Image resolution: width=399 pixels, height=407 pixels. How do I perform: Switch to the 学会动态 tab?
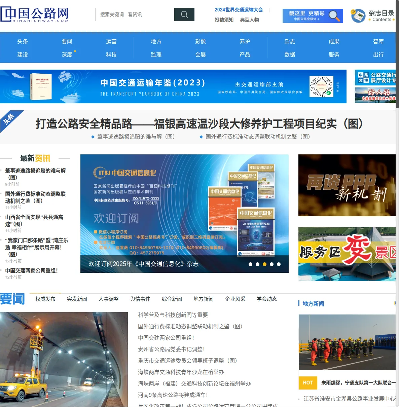pos(267,299)
